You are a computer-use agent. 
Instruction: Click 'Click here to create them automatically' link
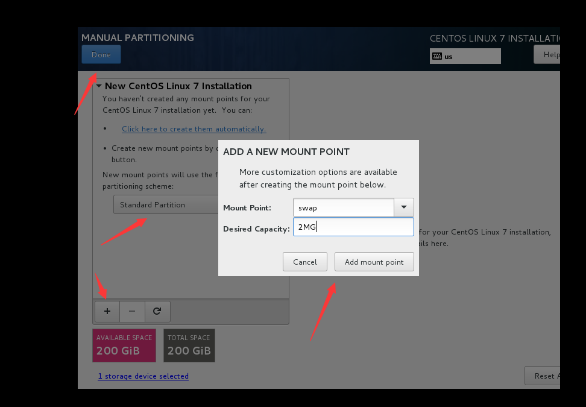click(194, 129)
